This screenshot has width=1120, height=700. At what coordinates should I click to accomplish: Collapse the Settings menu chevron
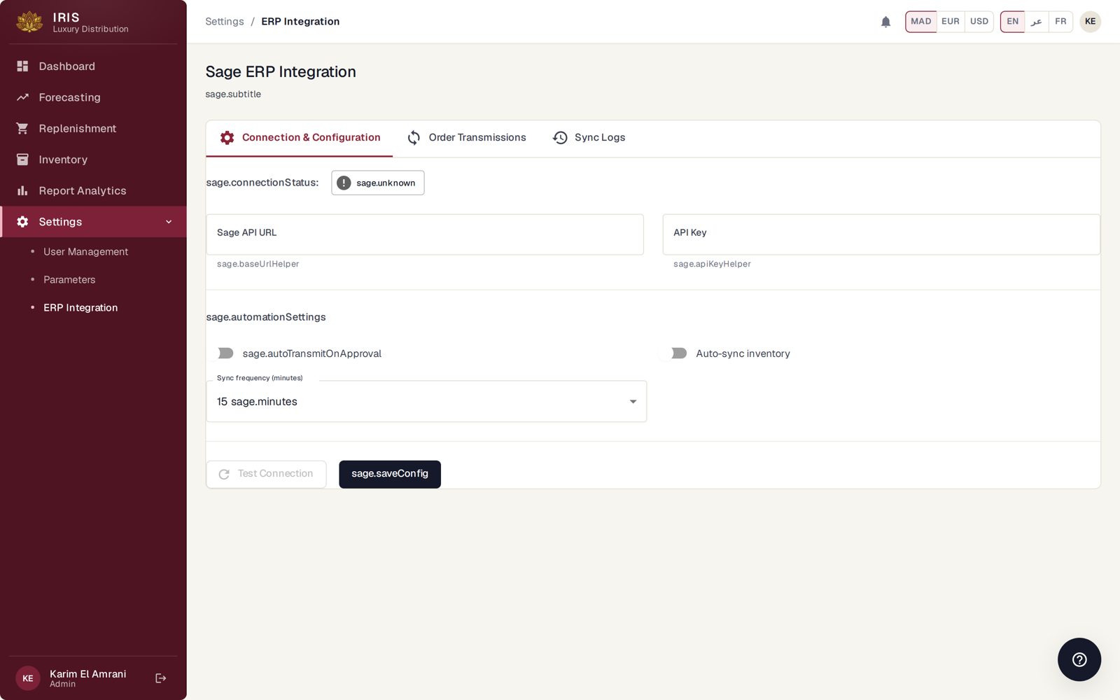pyautogui.click(x=169, y=222)
